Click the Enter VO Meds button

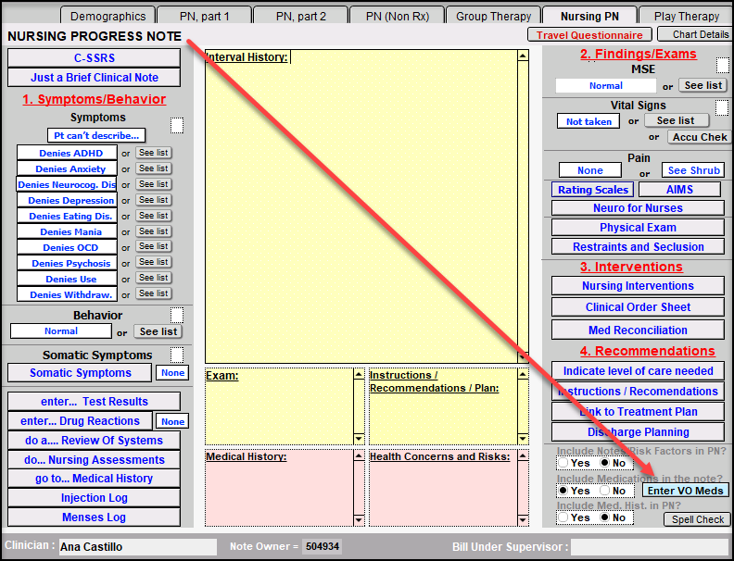[x=686, y=491]
